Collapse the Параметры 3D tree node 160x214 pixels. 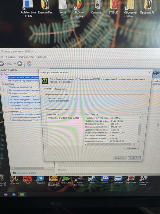point(6,112)
